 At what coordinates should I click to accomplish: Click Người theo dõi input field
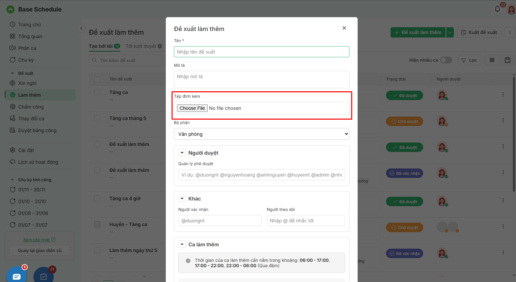306,221
